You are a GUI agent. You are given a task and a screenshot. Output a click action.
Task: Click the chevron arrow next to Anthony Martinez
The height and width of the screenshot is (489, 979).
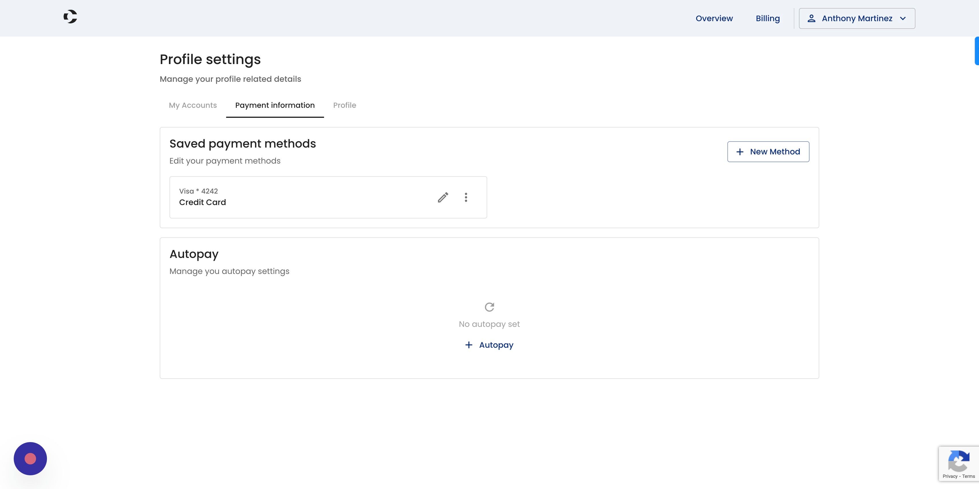pos(903,18)
